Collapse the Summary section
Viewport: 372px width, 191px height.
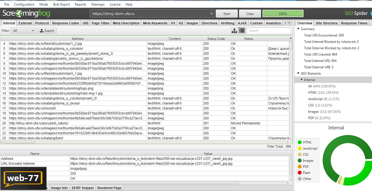298,29
